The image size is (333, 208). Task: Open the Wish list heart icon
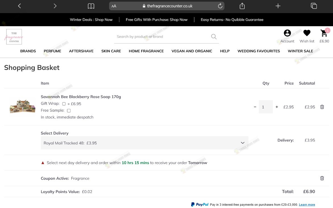click(x=307, y=33)
